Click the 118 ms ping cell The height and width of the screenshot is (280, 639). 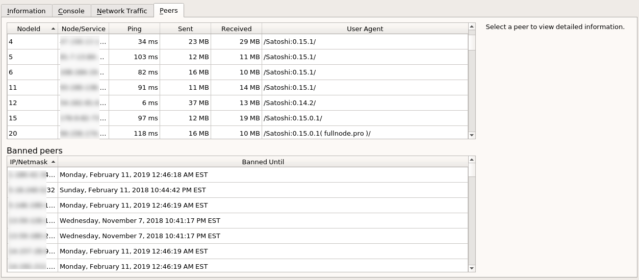tap(134, 133)
